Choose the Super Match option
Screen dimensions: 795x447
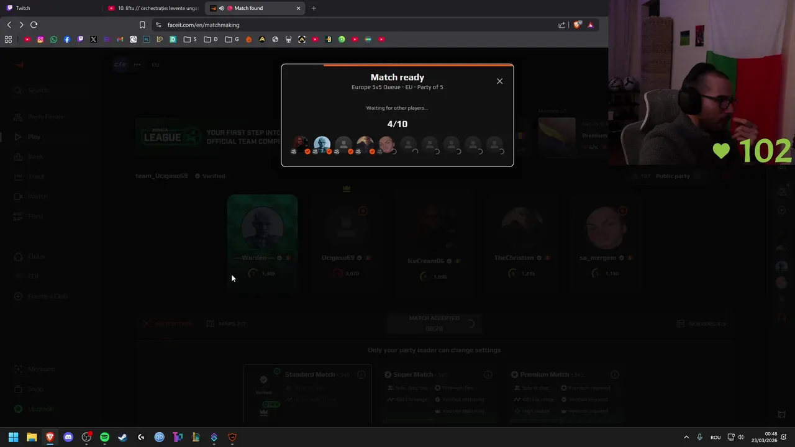[x=438, y=394]
